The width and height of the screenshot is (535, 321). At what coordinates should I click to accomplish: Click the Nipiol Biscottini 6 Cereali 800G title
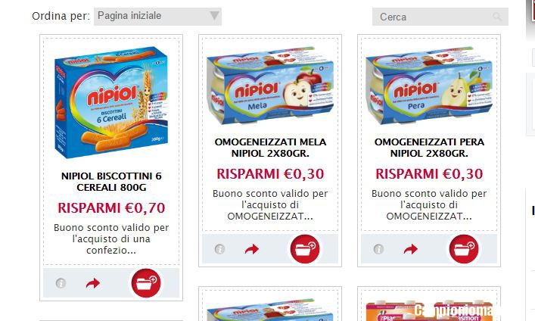(111, 182)
